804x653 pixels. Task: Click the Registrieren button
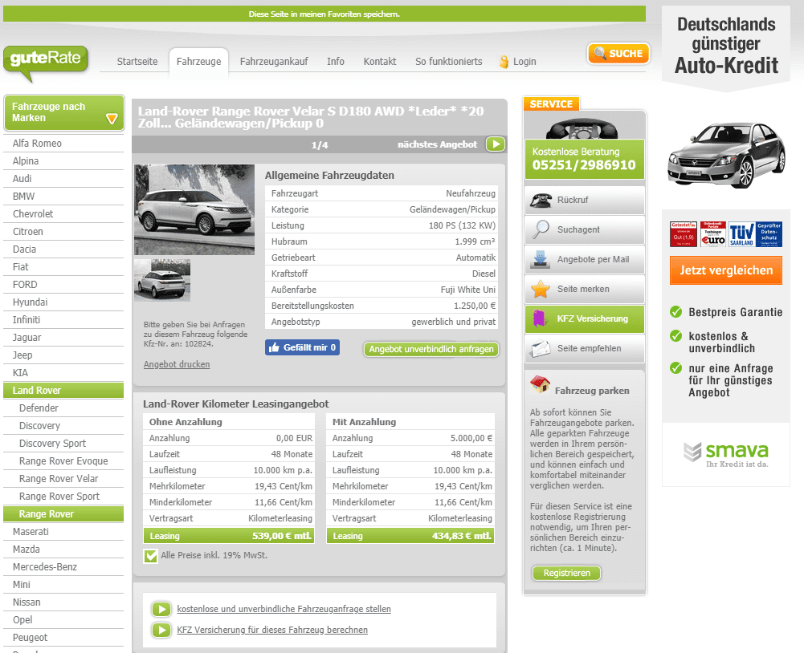coord(566,573)
